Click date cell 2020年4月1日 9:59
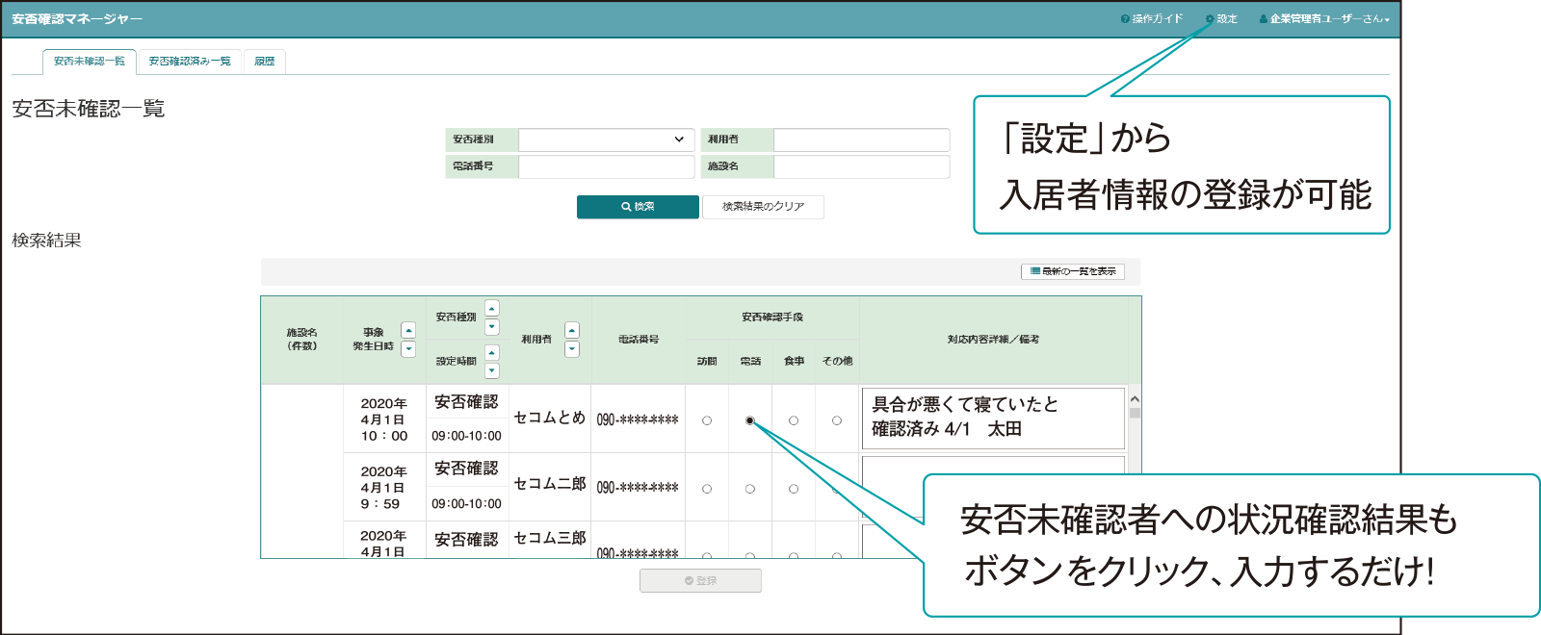This screenshot has width=1541, height=635. (384, 488)
